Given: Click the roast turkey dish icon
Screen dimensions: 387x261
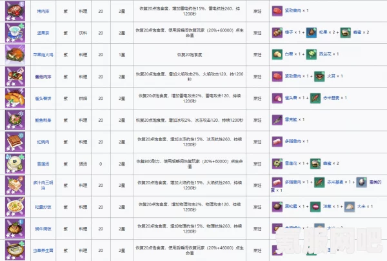Looking at the screenshot, I should 15,55.
